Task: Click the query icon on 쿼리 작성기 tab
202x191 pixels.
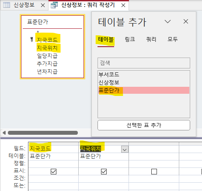Action: pos(54,5)
